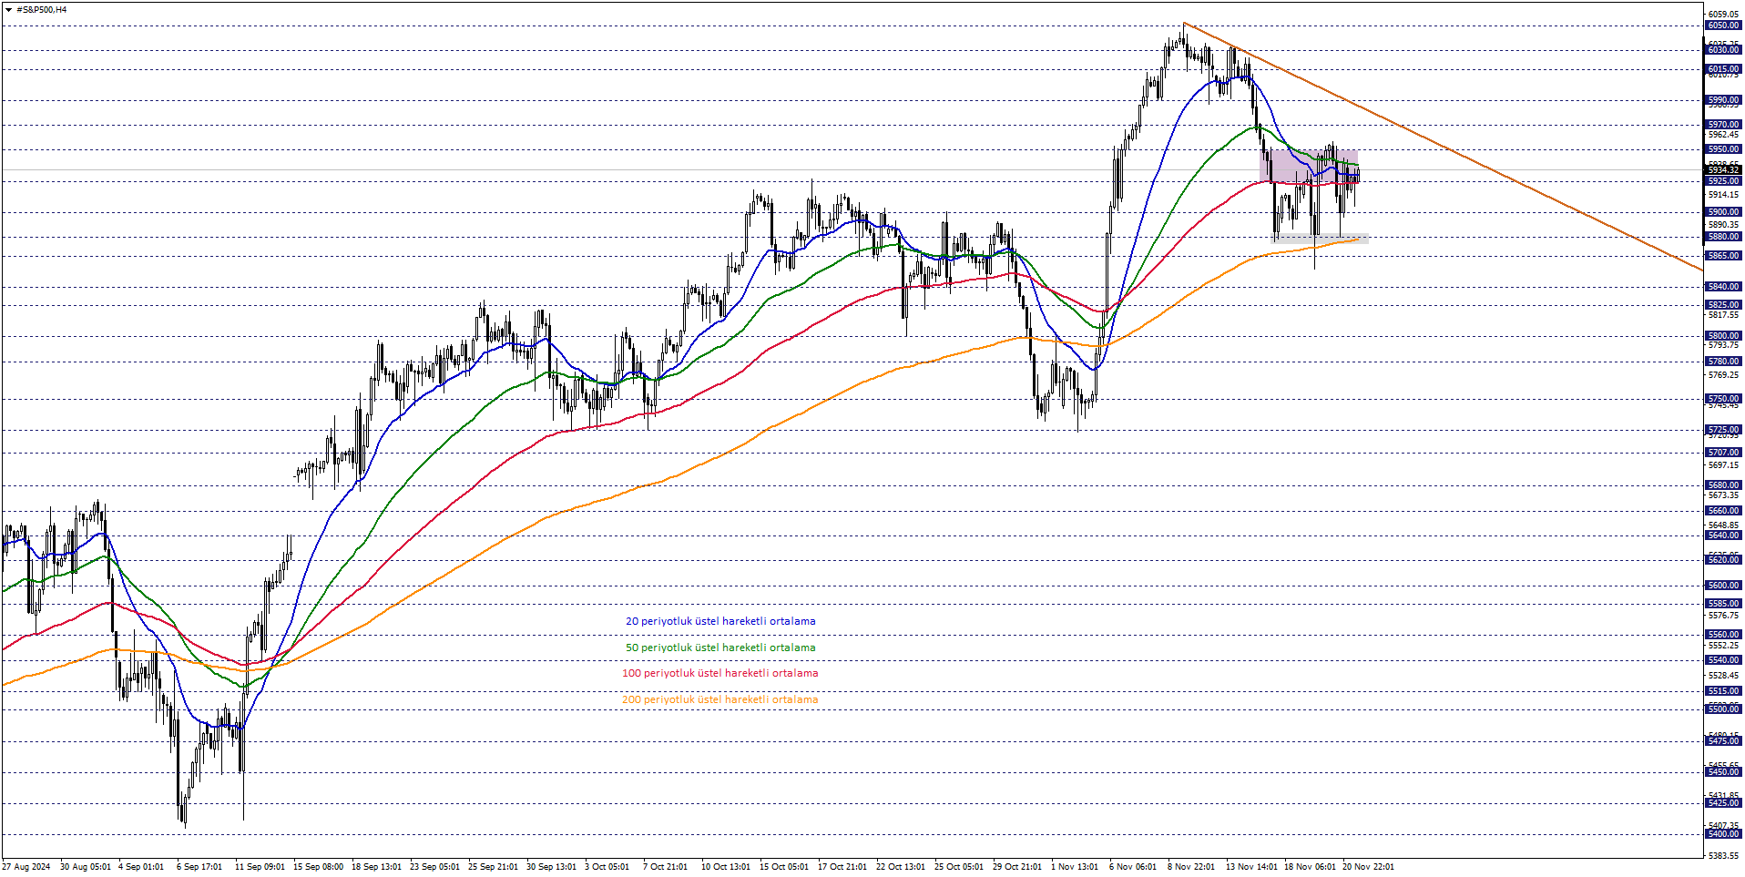The height and width of the screenshot is (877, 1745).
Task: Click the 20 Nov 22:01 time axis label
Action: point(1368,867)
